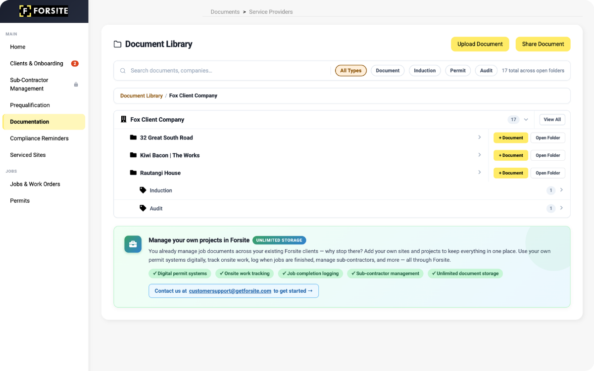Click the search documents input field
The image size is (594, 371).
228,71
